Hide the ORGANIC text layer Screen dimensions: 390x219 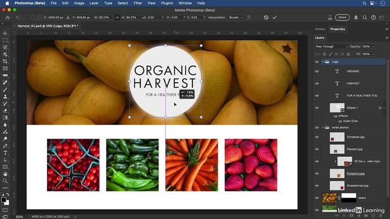317,71
